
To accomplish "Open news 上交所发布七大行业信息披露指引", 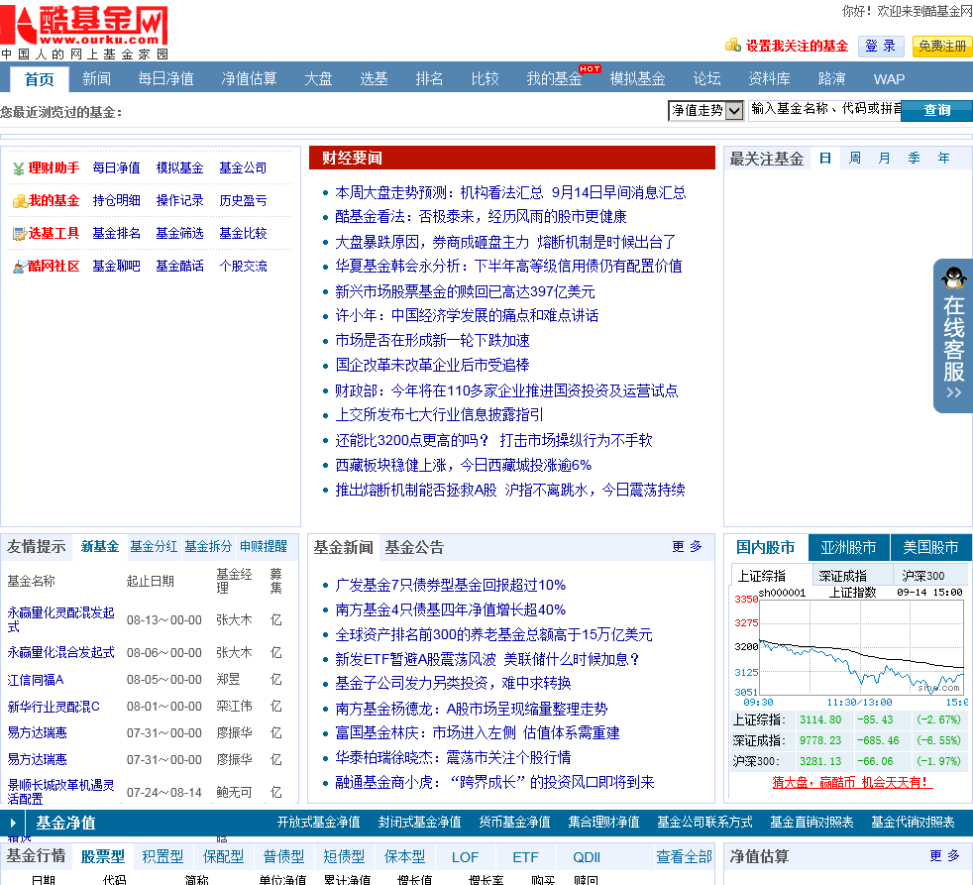I will point(439,414).
